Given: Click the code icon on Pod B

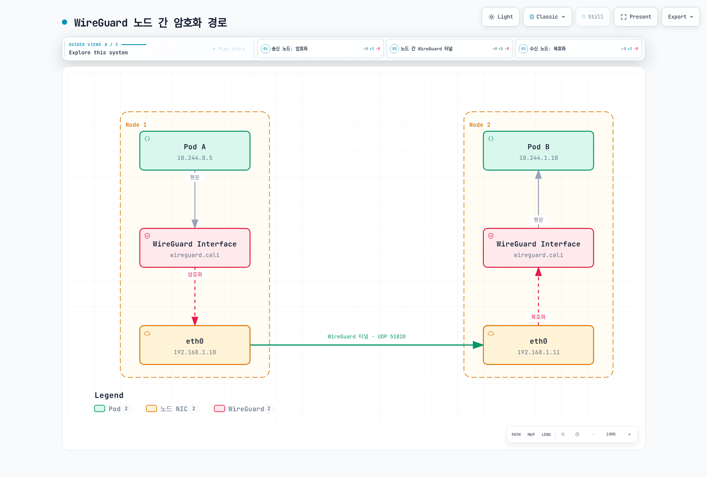Looking at the screenshot, I should point(491,139).
